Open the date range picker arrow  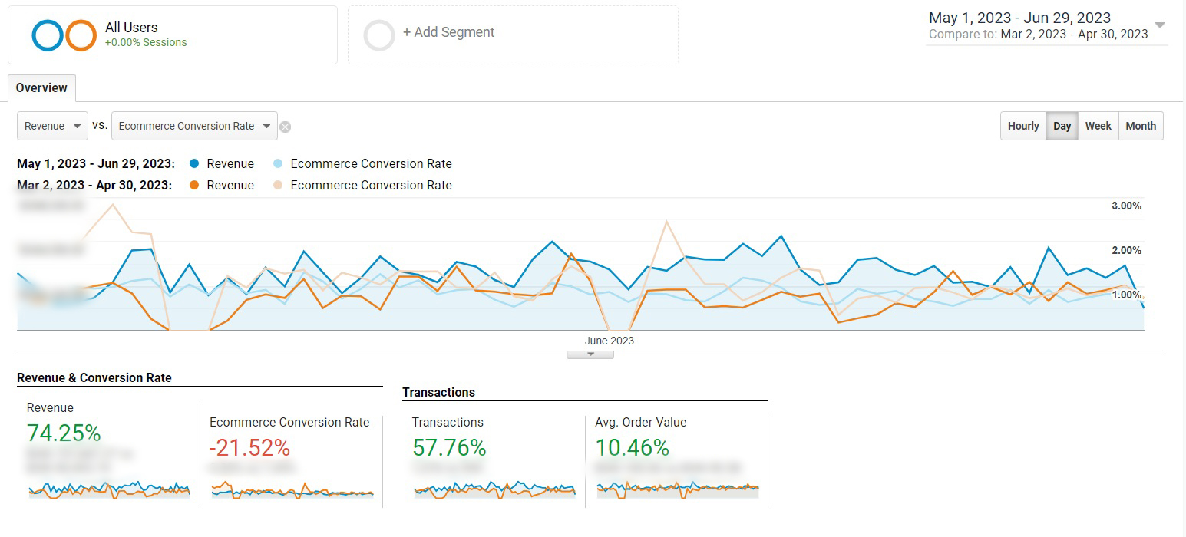coord(1160,25)
